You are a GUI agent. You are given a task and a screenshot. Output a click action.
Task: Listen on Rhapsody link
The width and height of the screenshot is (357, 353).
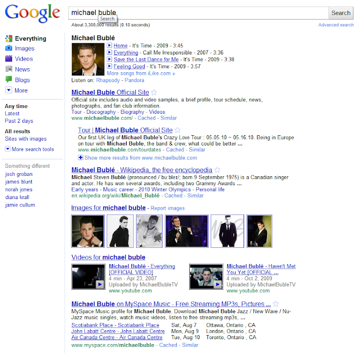[108, 80]
